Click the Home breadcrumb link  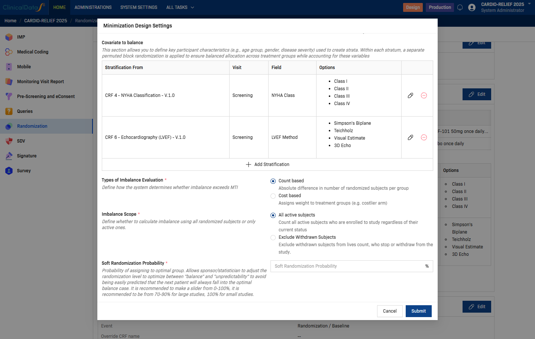tap(10, 21)
